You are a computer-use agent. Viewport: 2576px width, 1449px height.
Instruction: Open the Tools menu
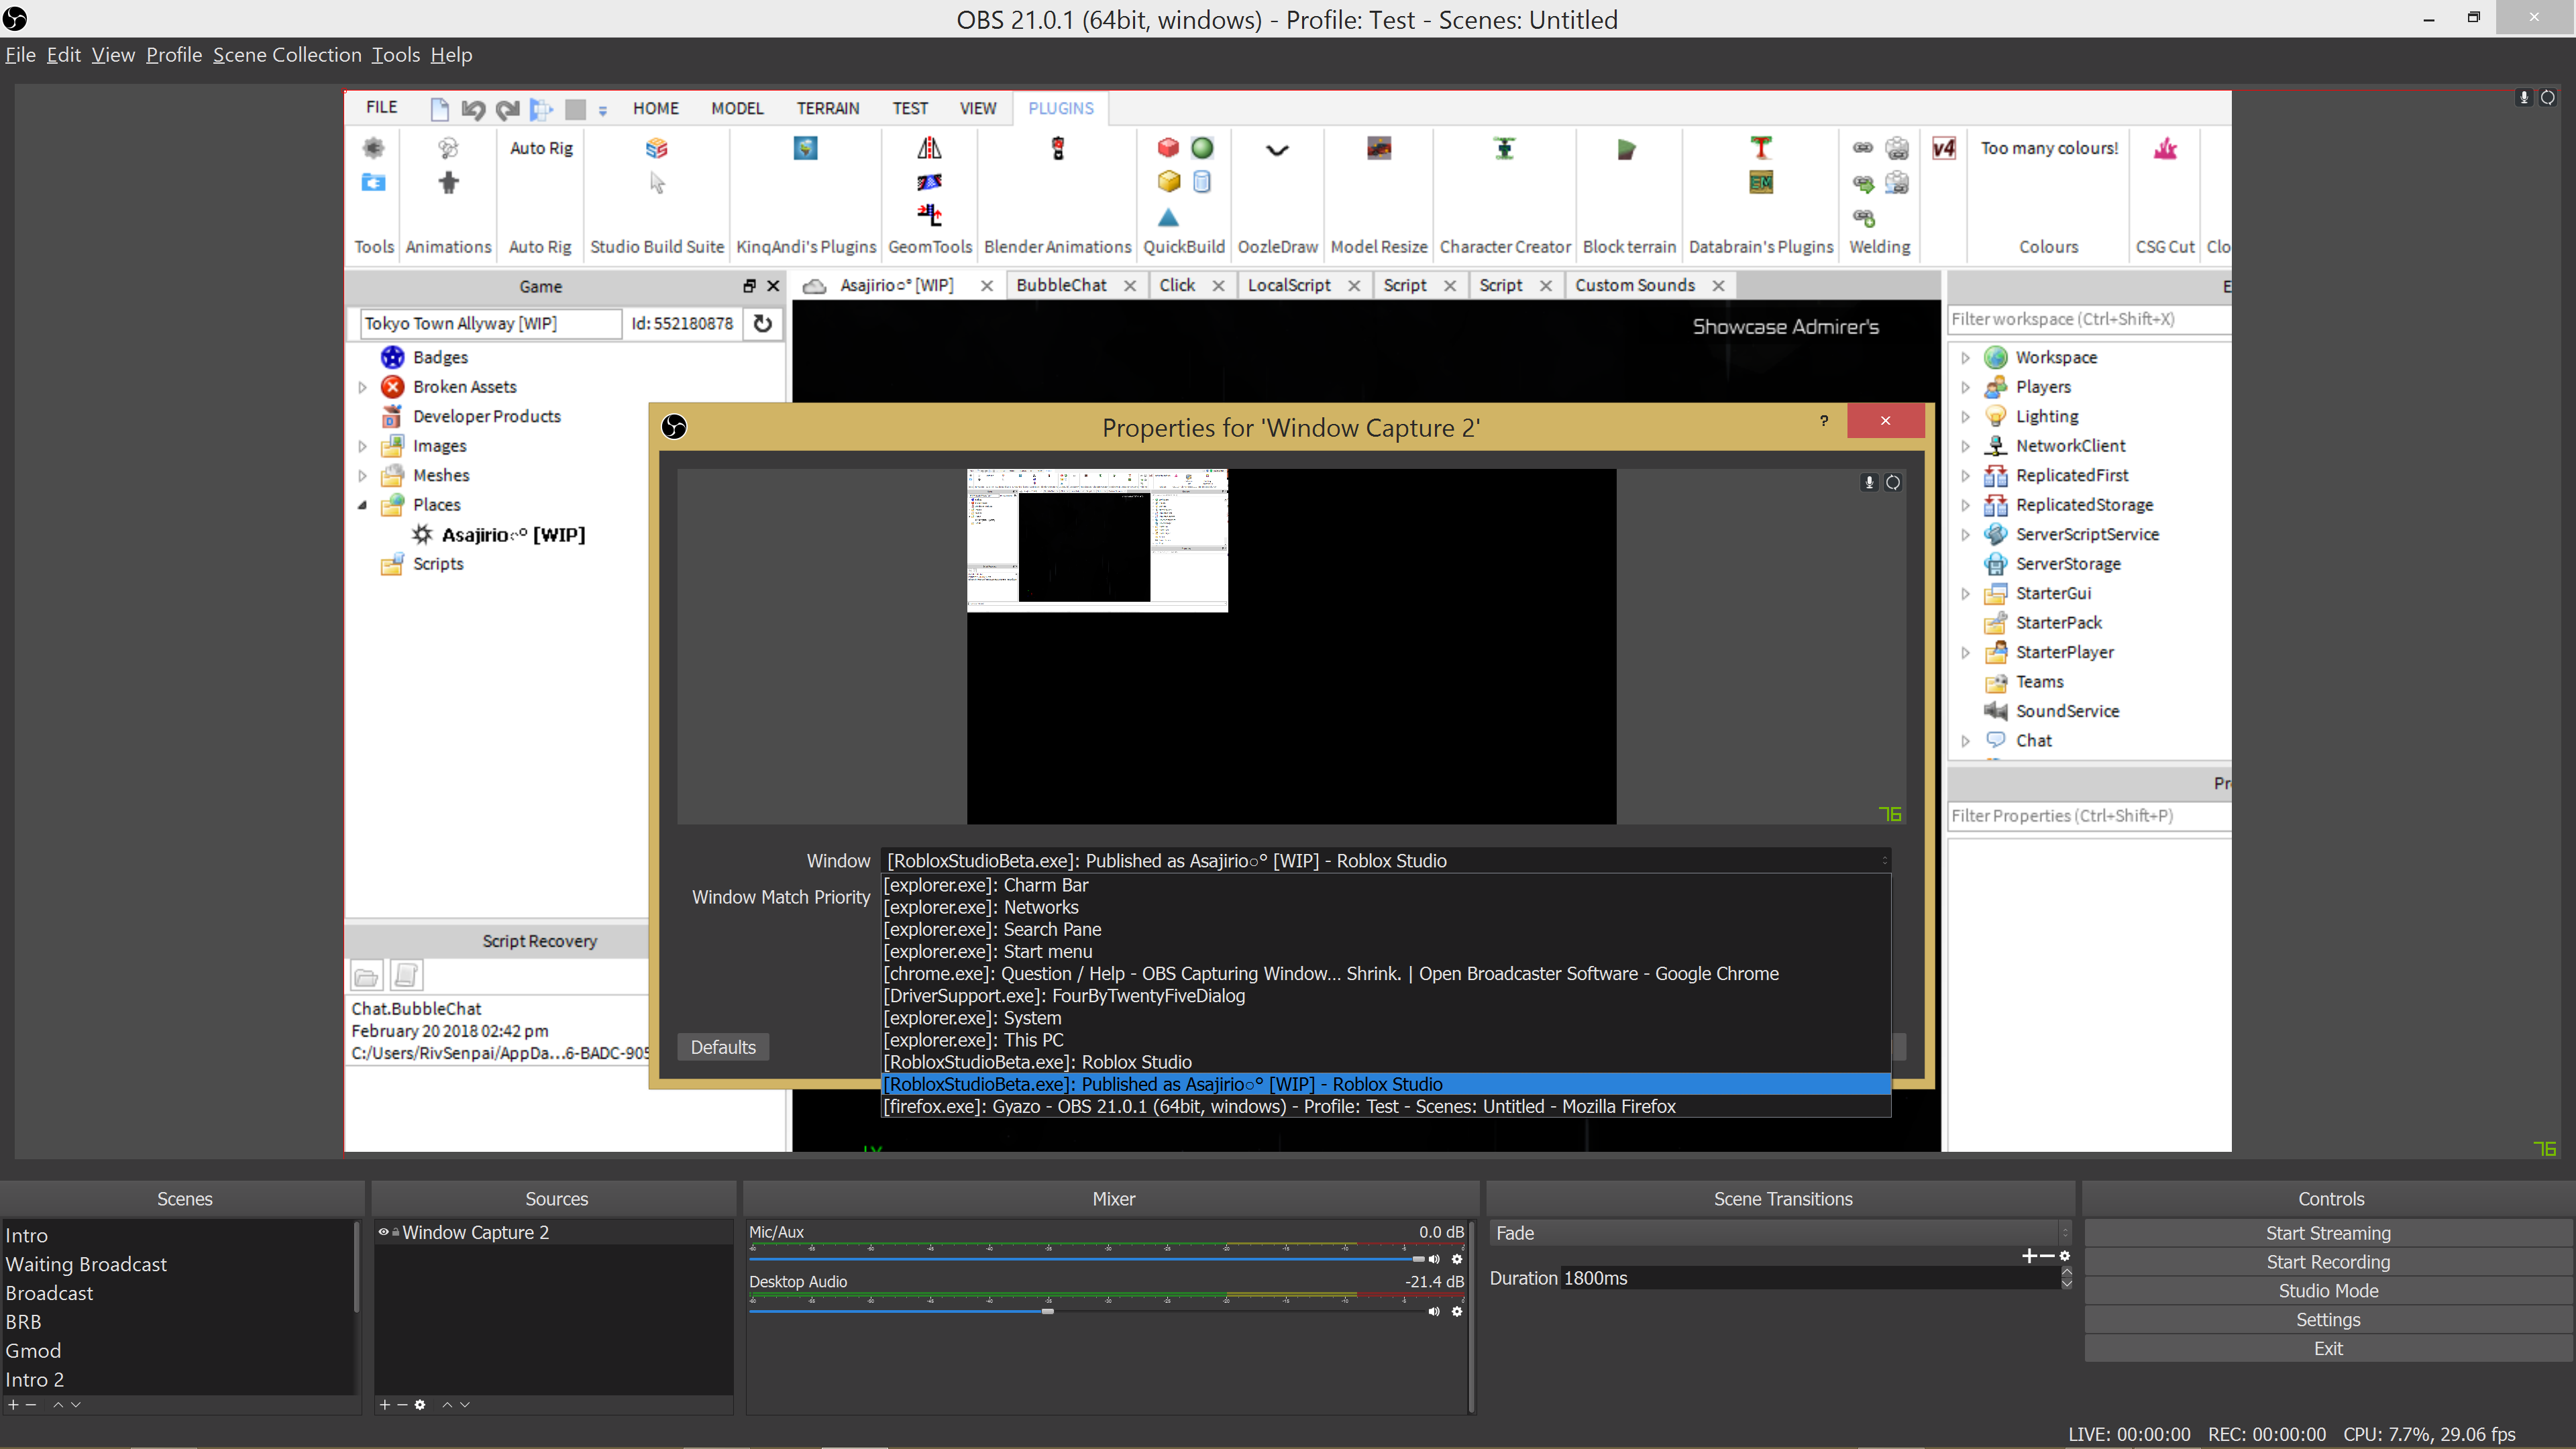coord(395,55)
